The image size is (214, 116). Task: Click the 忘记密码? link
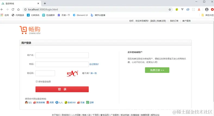(x=94, y=64)
